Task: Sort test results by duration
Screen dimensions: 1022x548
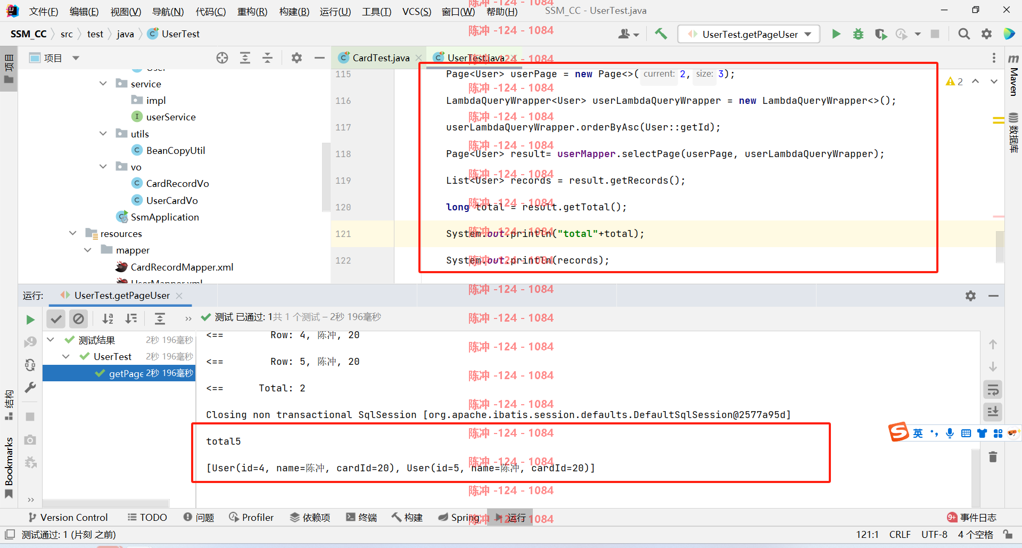Action: click(131, 318)
